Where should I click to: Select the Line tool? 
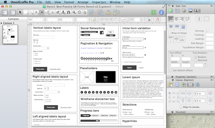pyautogui.click(x=31, y=13)
